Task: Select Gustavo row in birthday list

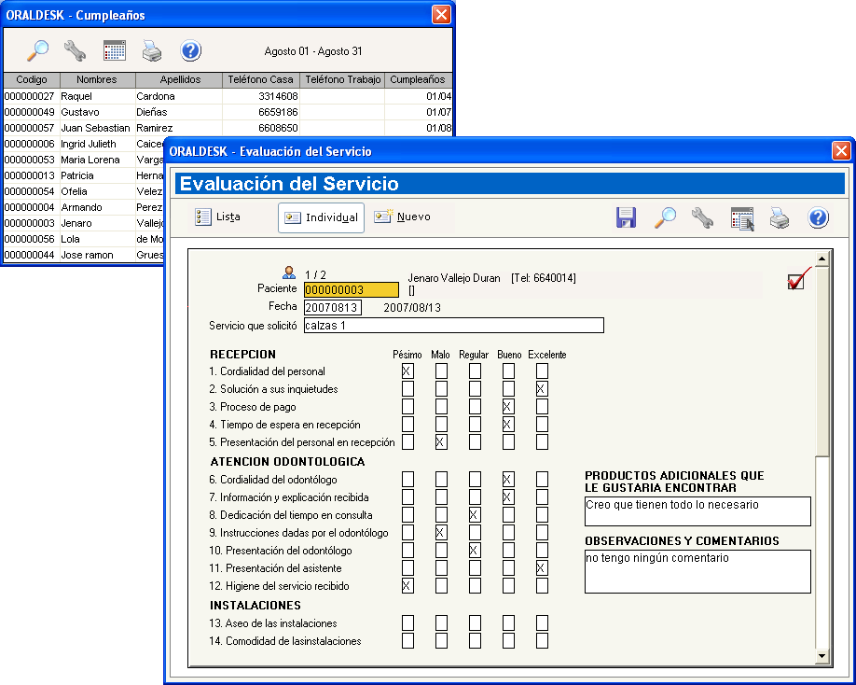Action: pos(228,112)
